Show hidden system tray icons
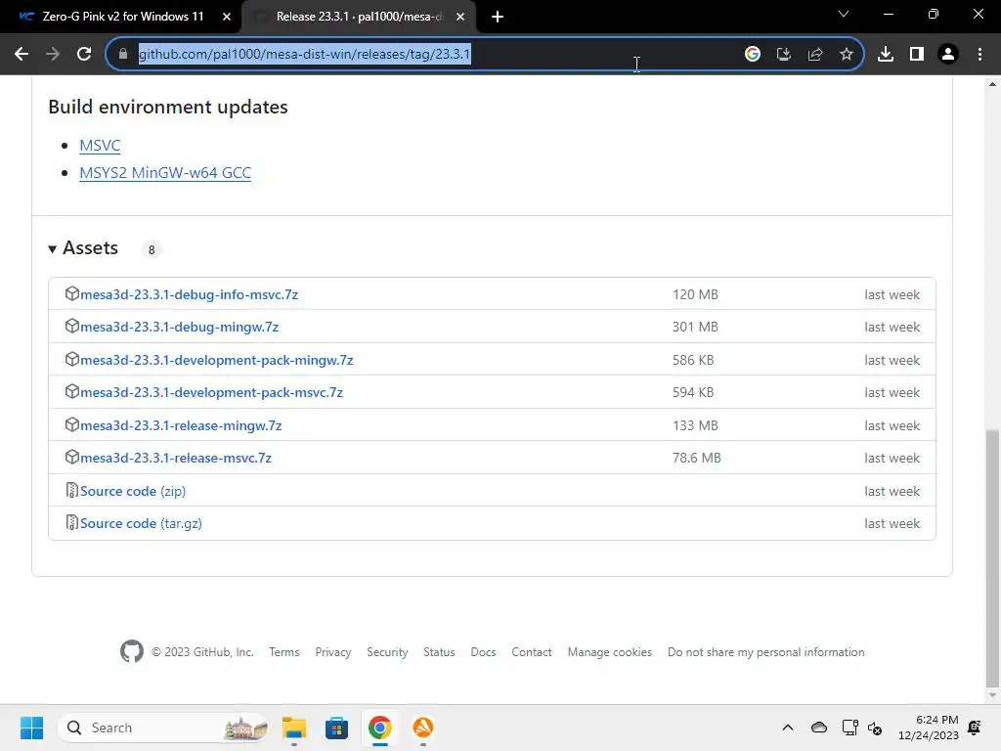 (788, 728)
